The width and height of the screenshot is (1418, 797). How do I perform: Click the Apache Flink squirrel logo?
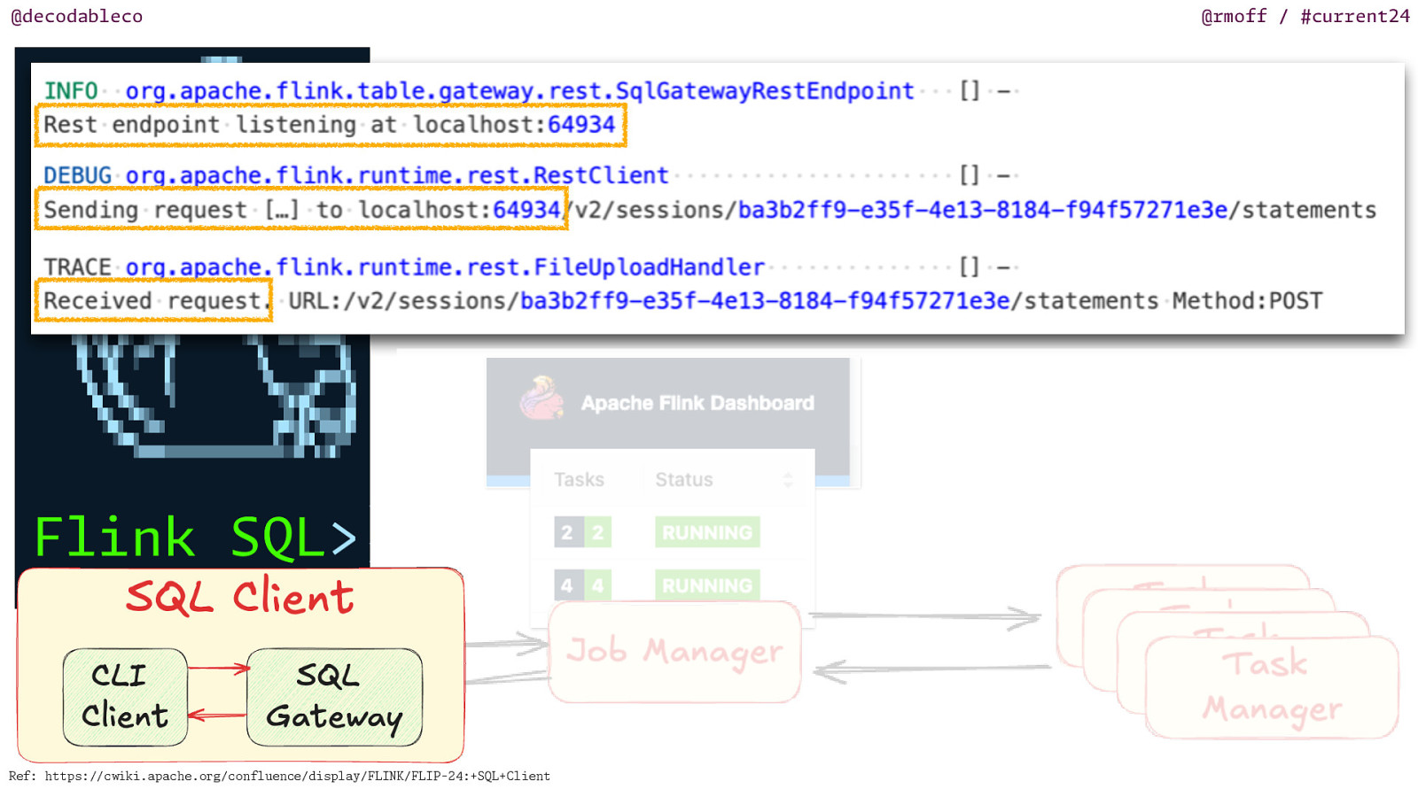(542, 398)
